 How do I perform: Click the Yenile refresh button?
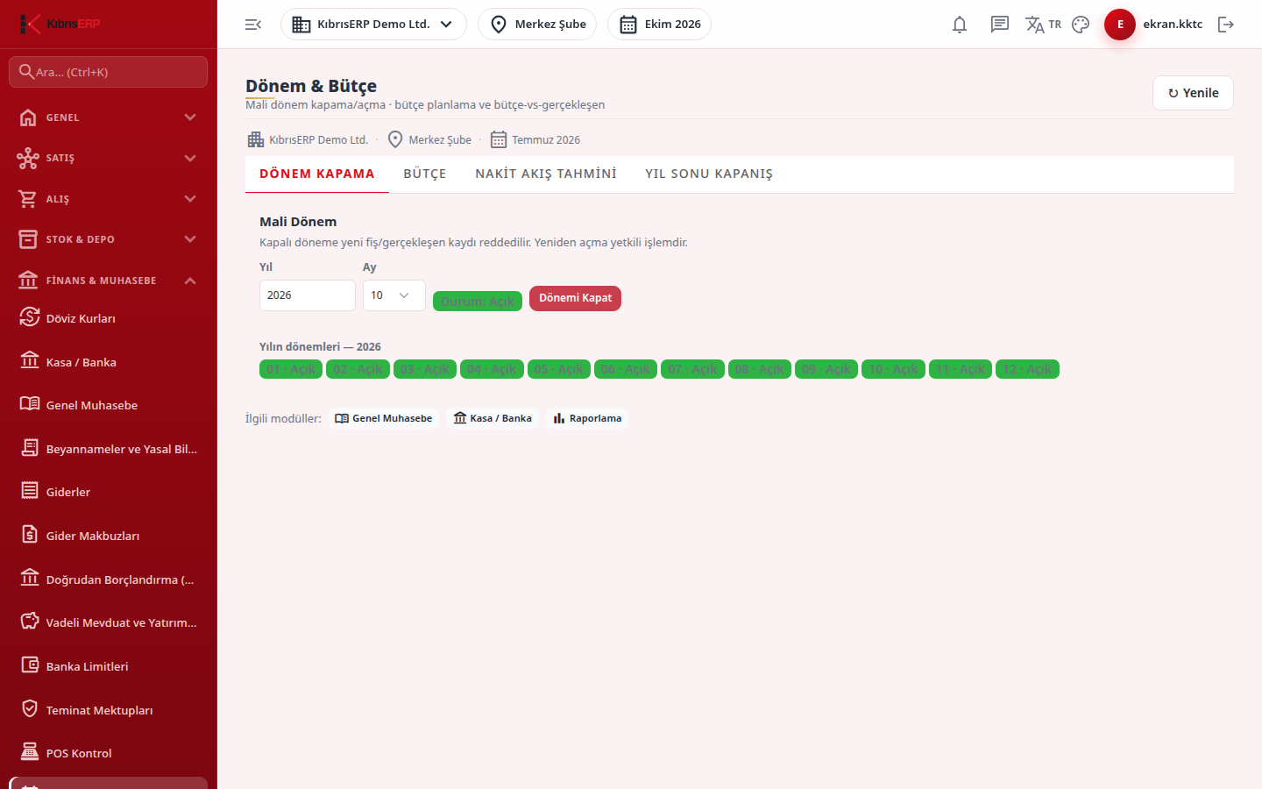point(1193,93)
